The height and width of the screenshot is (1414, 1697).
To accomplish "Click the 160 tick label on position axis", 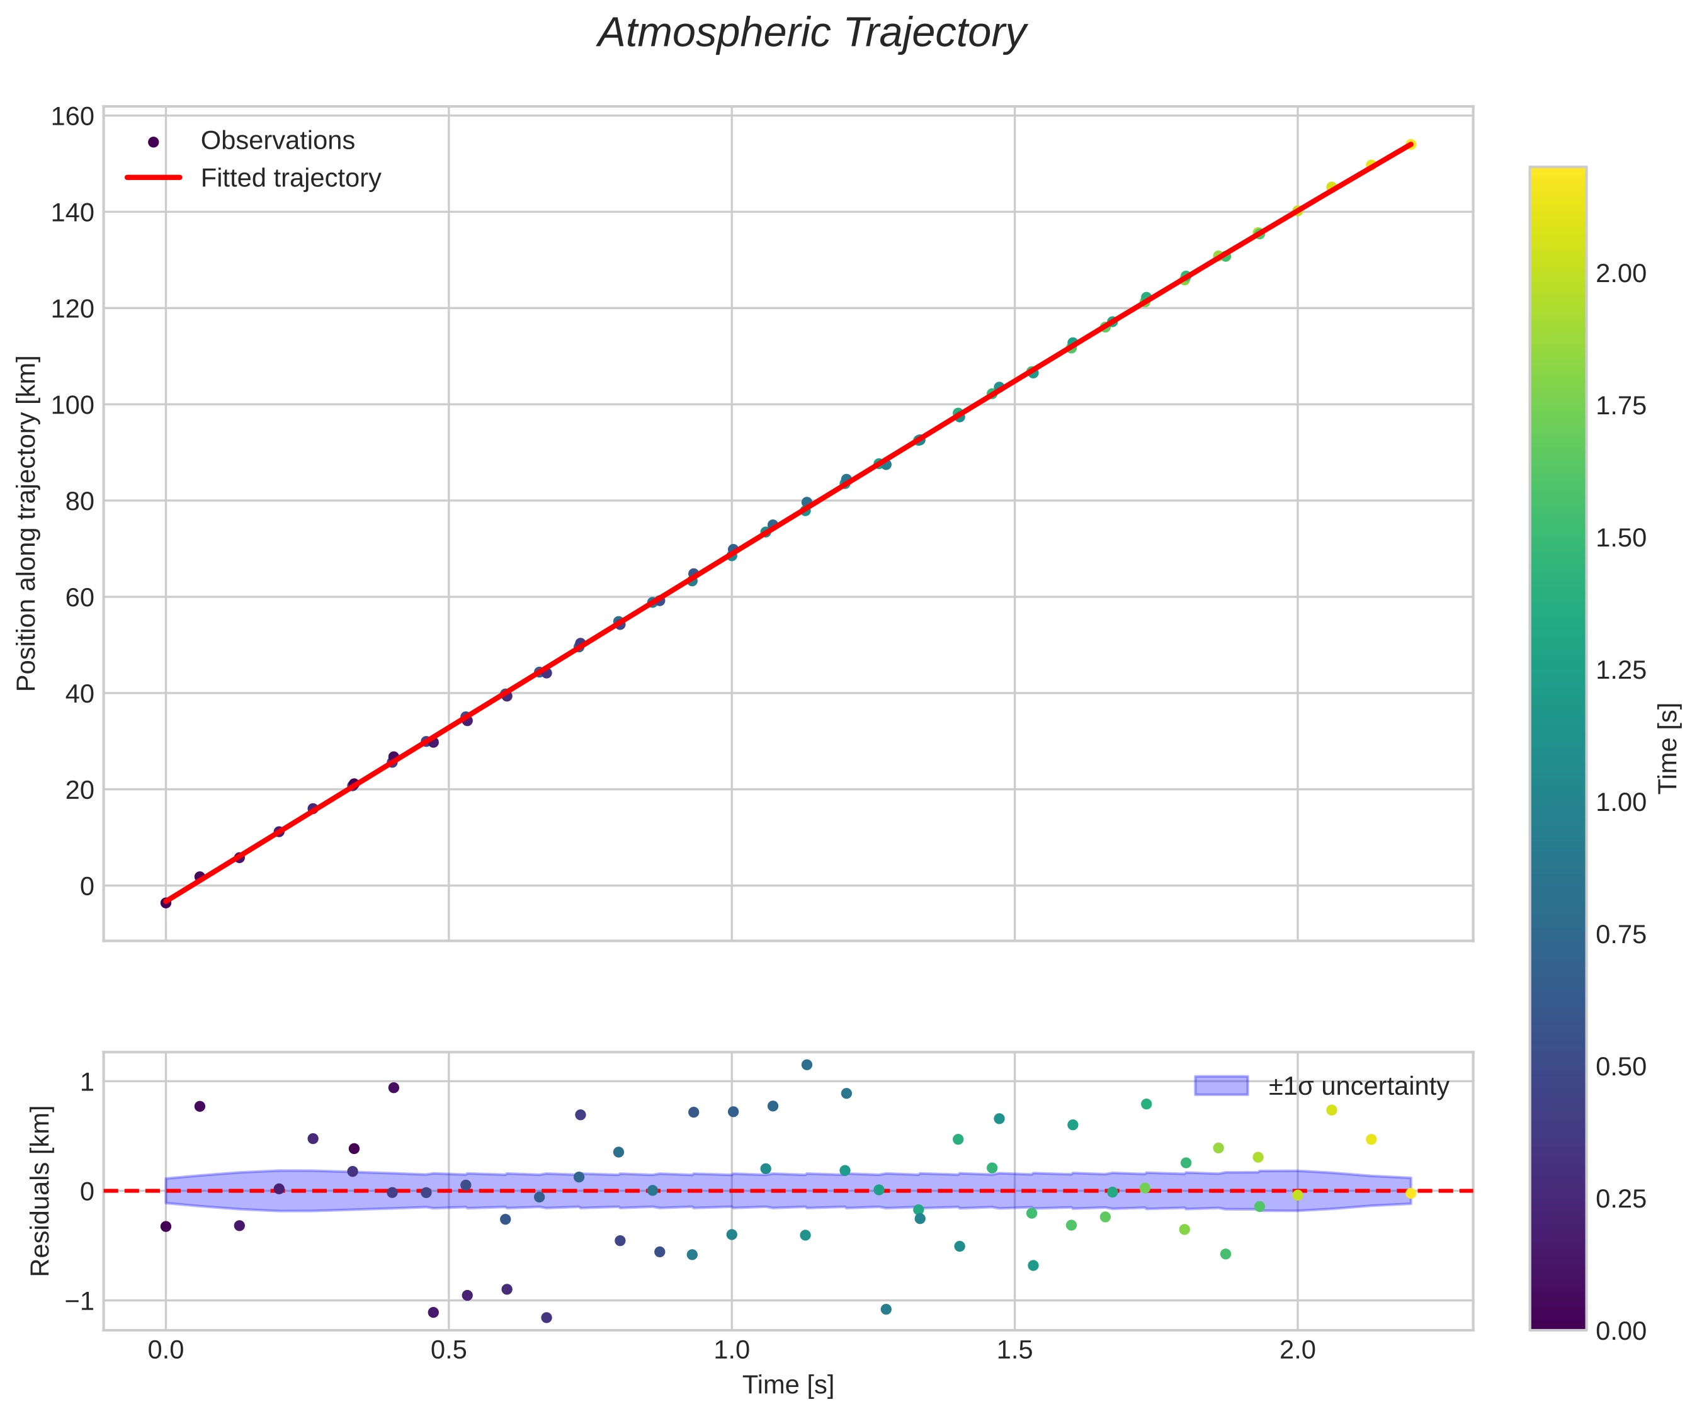I will (73, 116).
